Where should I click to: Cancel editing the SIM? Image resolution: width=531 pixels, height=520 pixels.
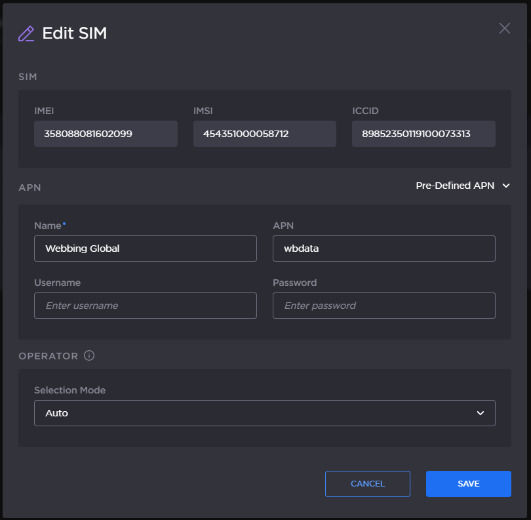[367, 483]
